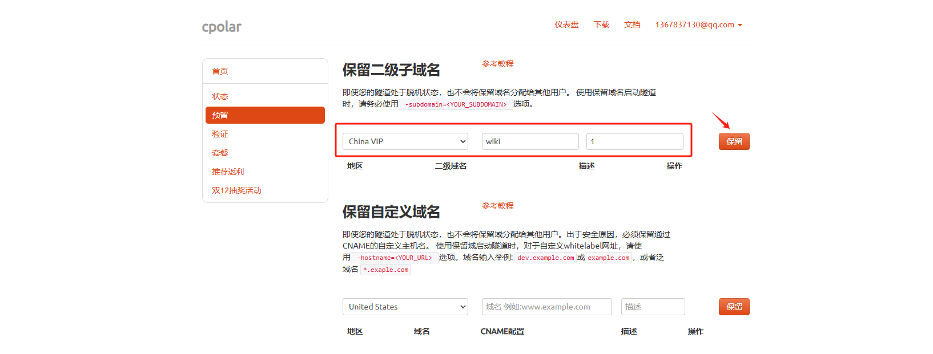The width and height of the screenshot is (933, 354).
Task: Expand the 1367837130@qq.com account dropdown
Action: 698,25
